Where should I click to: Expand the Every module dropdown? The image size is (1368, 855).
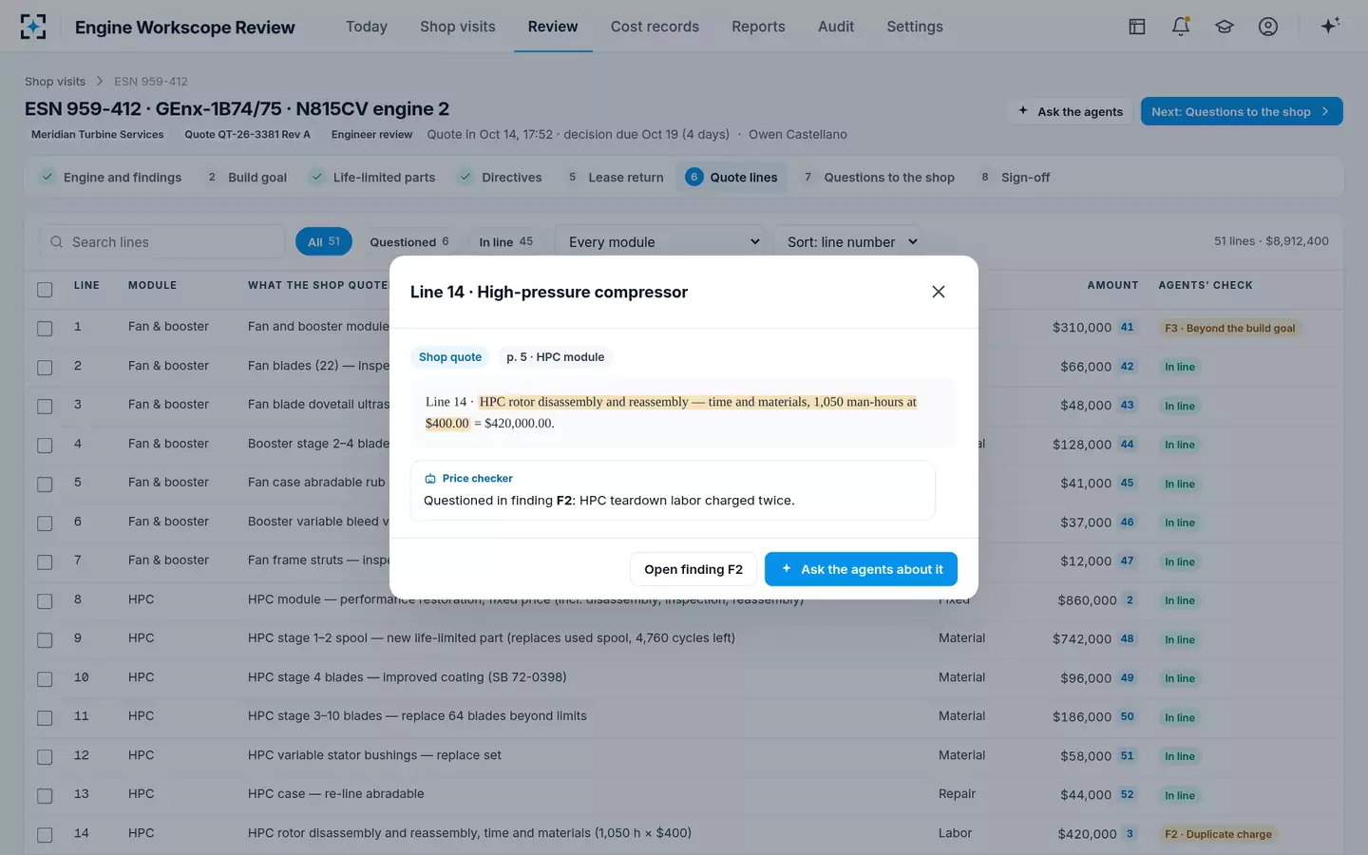[x=661, y=242]
